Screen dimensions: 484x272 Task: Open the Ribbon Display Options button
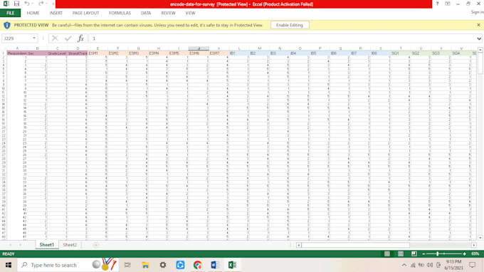coord(448,4)
